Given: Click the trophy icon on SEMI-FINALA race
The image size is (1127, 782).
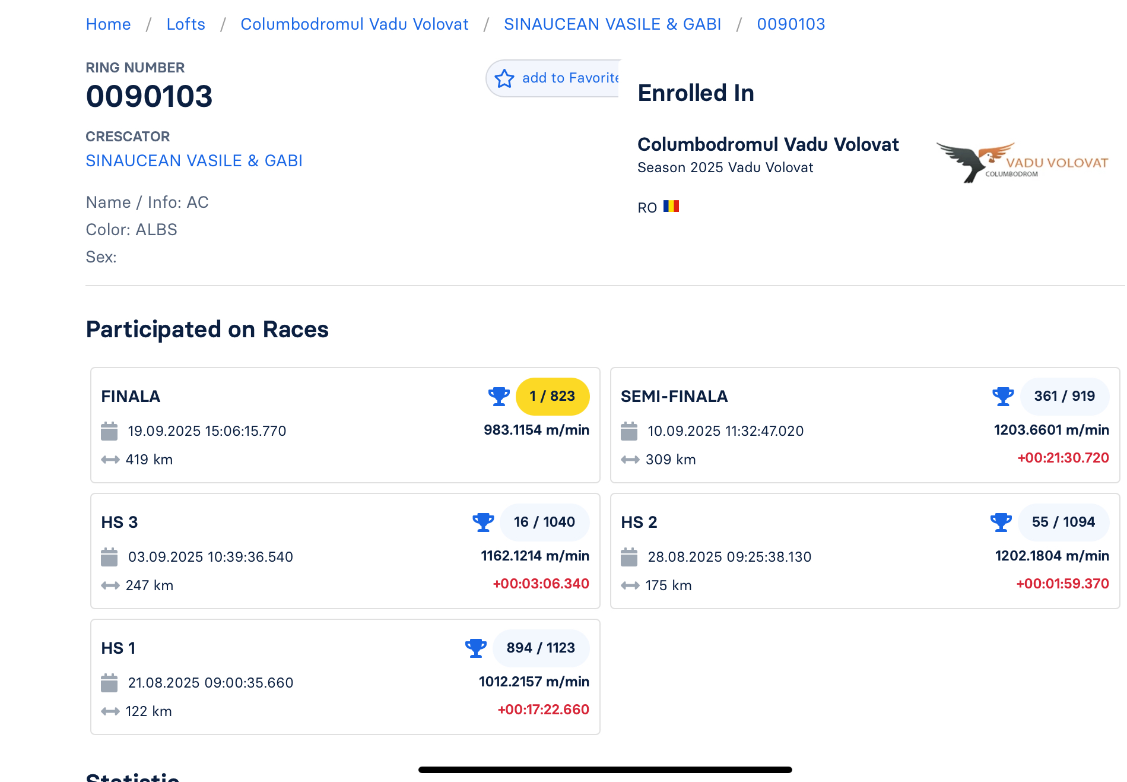Looking at the screenshot, I should tap(1003, 396).
